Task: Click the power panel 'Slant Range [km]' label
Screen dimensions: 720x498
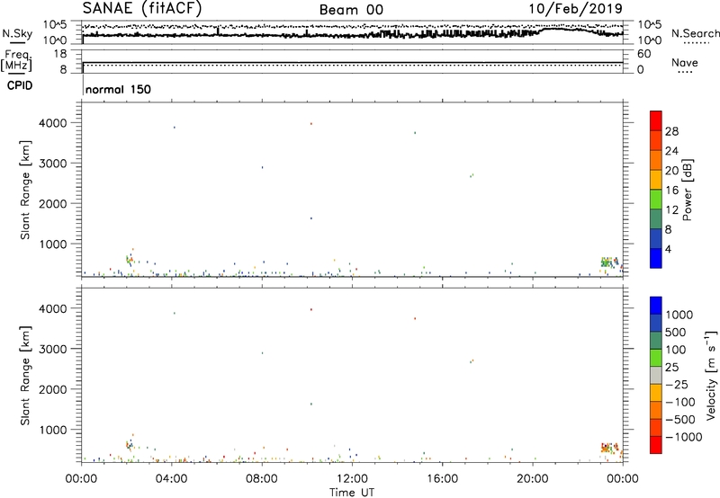Action: tap(25, 190)
